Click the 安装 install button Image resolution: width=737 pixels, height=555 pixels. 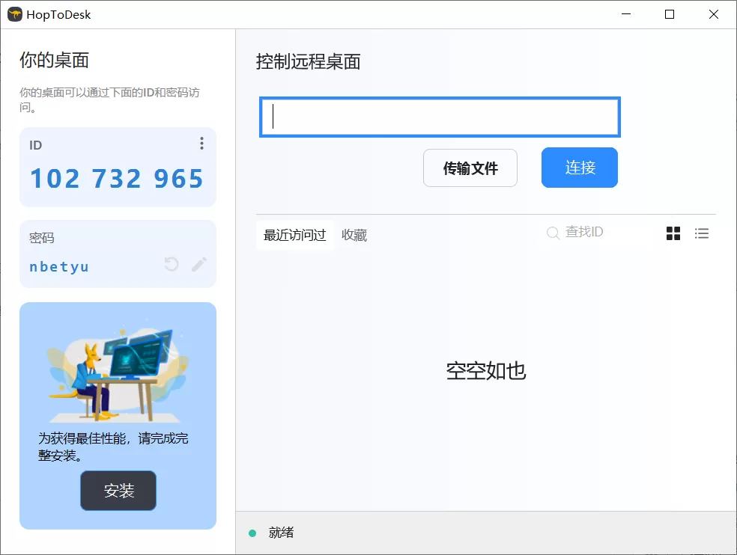tap(118, 491)
